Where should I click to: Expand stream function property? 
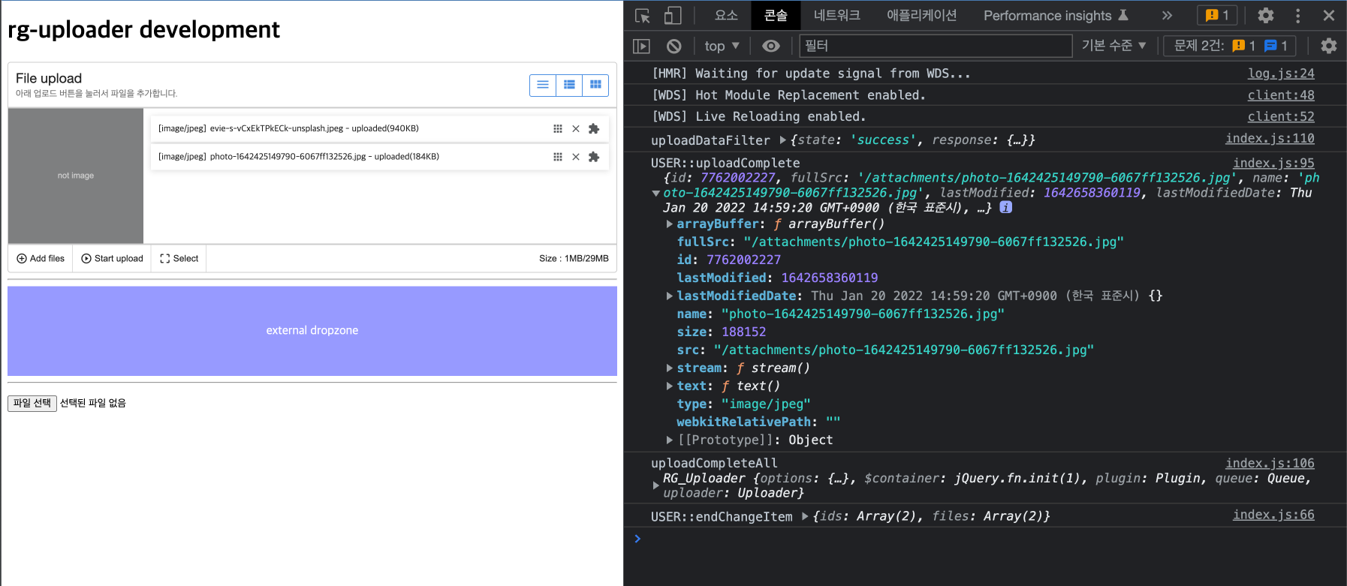669,368
